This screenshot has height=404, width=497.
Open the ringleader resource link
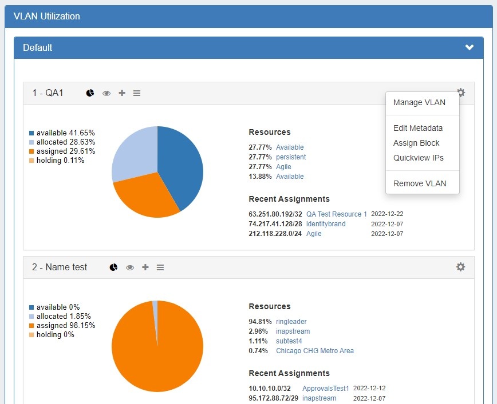291,321
